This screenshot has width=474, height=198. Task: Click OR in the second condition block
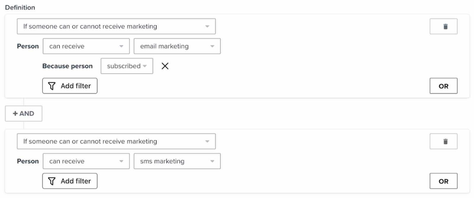tap(443, 181)
